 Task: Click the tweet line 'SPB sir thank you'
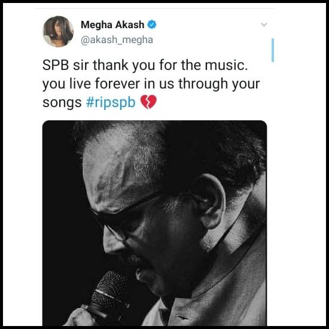tap(86, 65)
